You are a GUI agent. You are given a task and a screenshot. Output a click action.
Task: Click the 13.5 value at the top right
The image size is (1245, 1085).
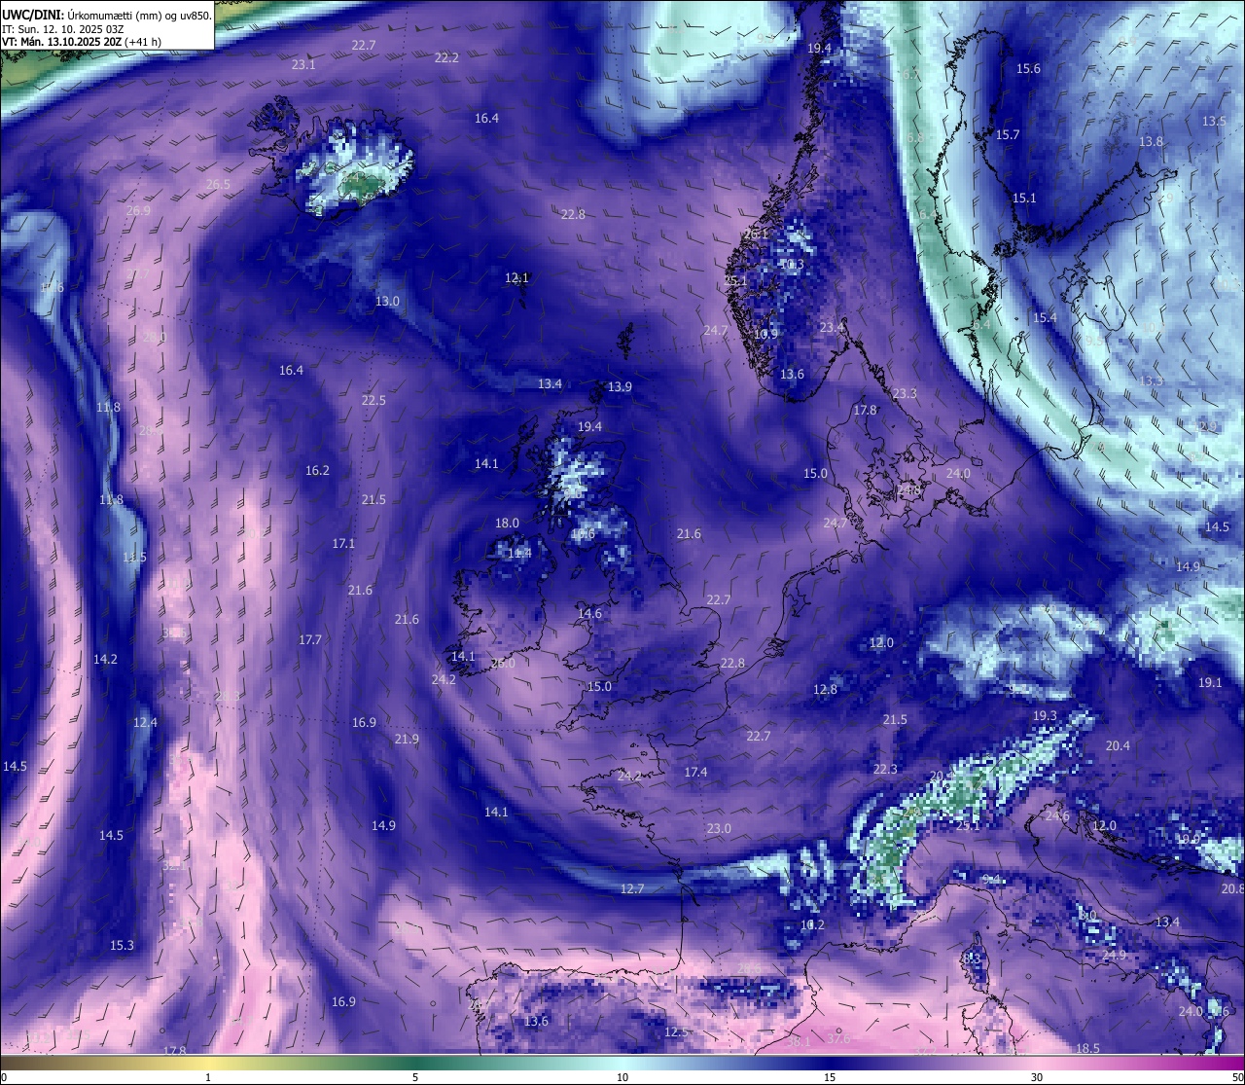coord(1214,121)
